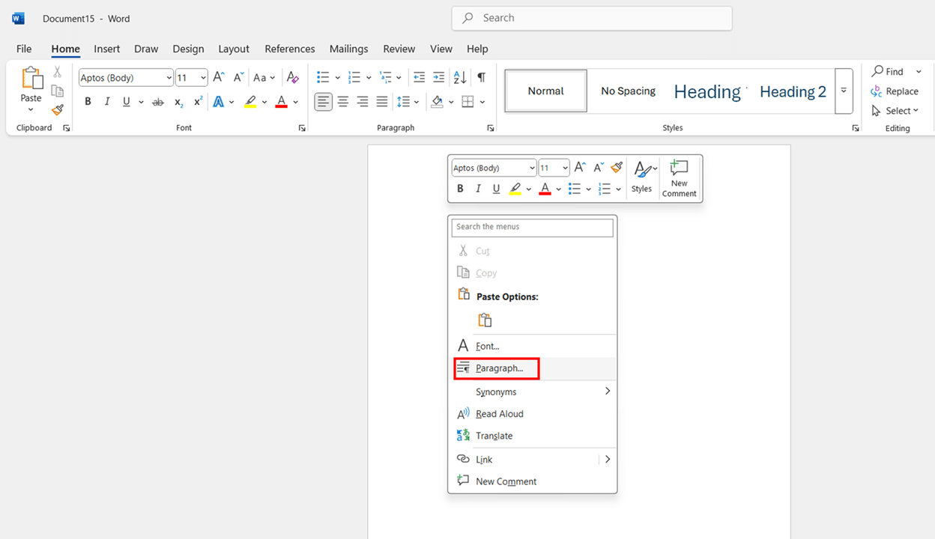Viewport: 935px width, 539px height.
Task: Open the Paragraph dialog launcher in the ribbon
Action: [x=491, y=128]
